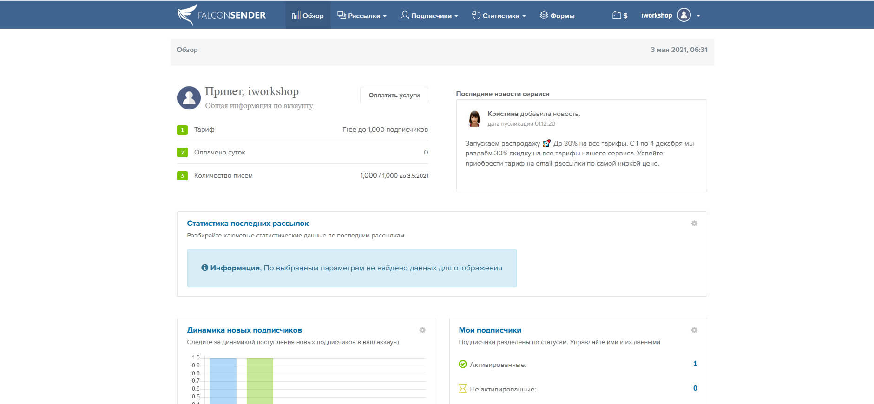Click the FalconSender falcon logo

click(x=186, y=15)
